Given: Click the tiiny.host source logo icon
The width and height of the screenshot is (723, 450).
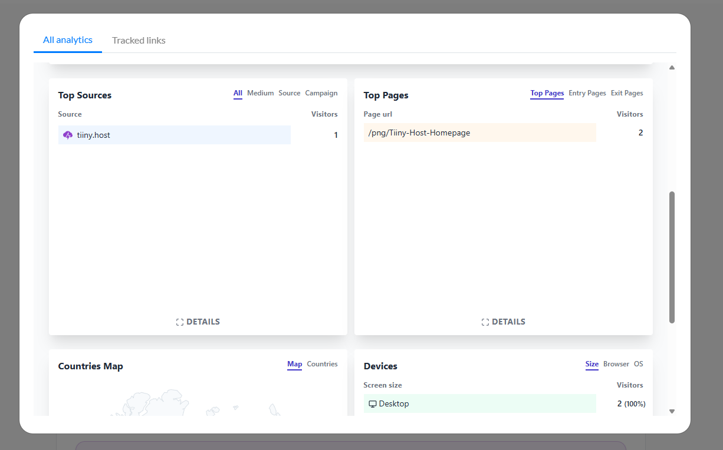Looking at the screenshot, I should [68, 135].
